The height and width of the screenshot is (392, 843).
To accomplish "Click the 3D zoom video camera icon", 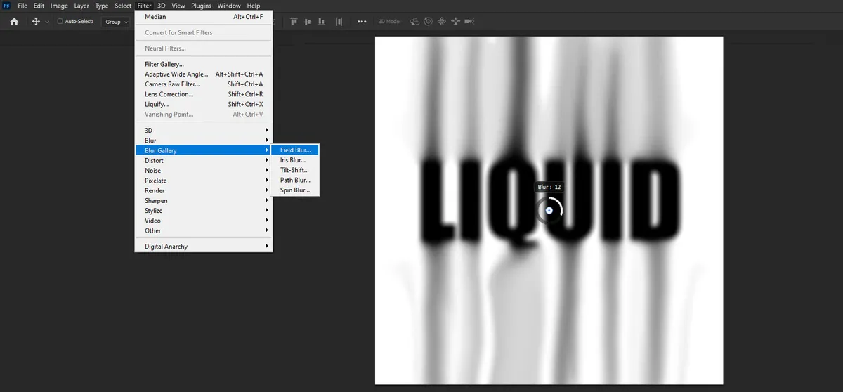I will [x=470, y=22].
